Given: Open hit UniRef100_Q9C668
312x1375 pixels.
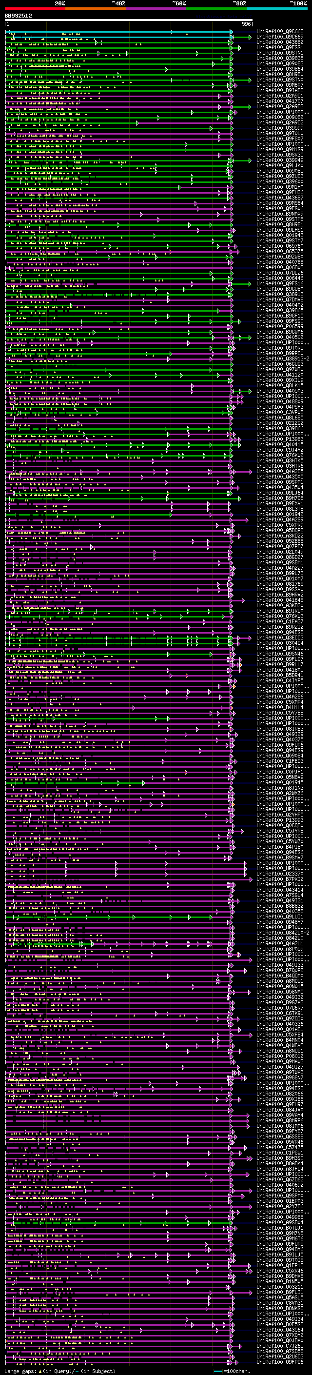Looking at the screenshot, I should pyautogui.click(x=280, y=32).
